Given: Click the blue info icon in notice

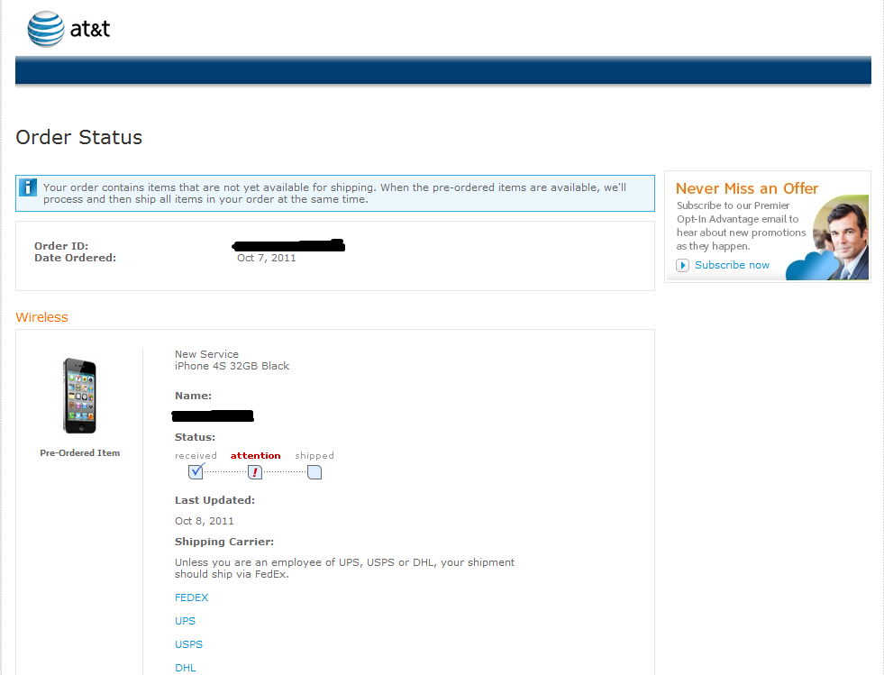Looking at the screenshot, I should point(28,187).
